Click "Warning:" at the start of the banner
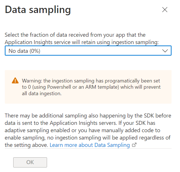 pos(32,80)
